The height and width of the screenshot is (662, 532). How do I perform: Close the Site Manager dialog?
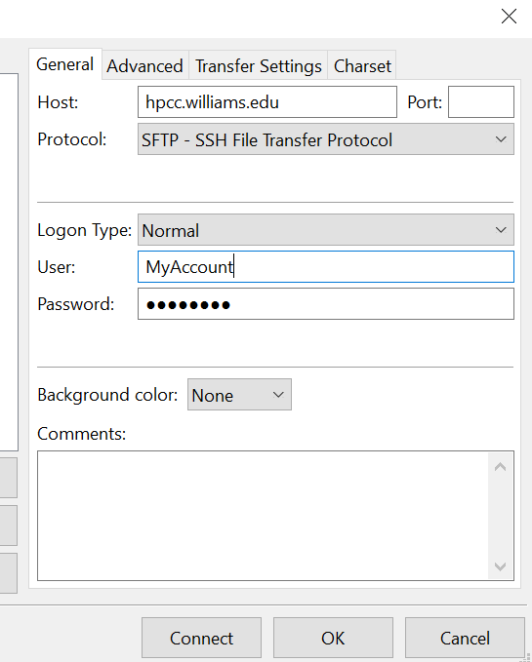coord(509,17)
